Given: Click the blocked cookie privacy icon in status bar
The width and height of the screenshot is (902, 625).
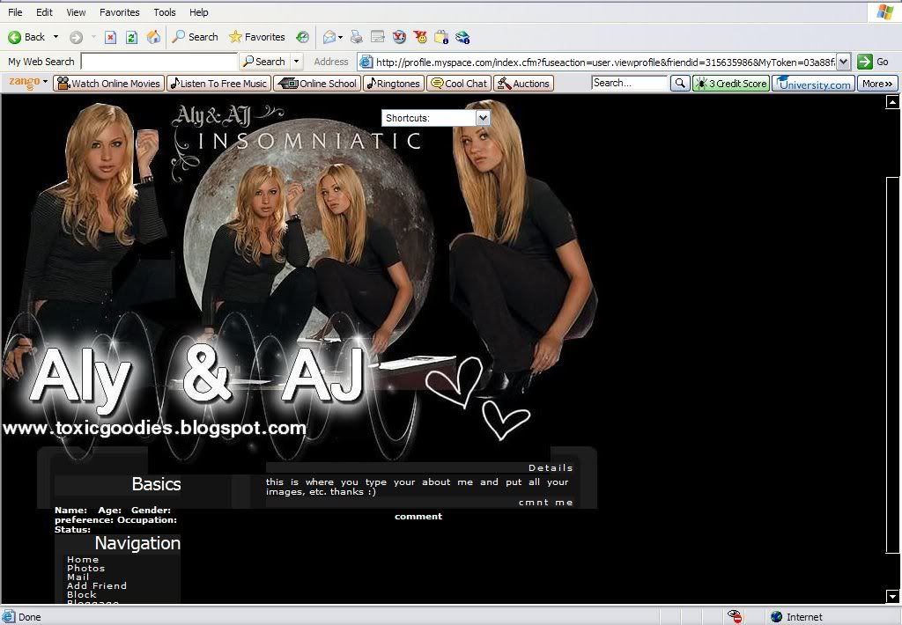Looking at the screenshot, I should tap(735, 617).
